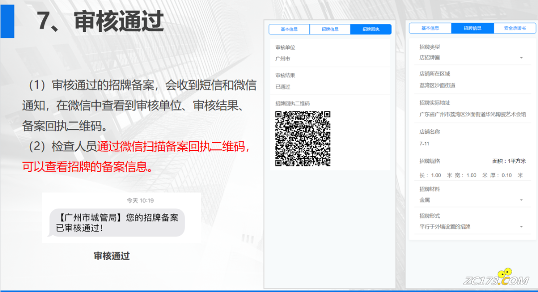Viewport: 538px width, 292px height.
Task: Switch to the 安全承诺书 tab
Action: pos(515,28)
